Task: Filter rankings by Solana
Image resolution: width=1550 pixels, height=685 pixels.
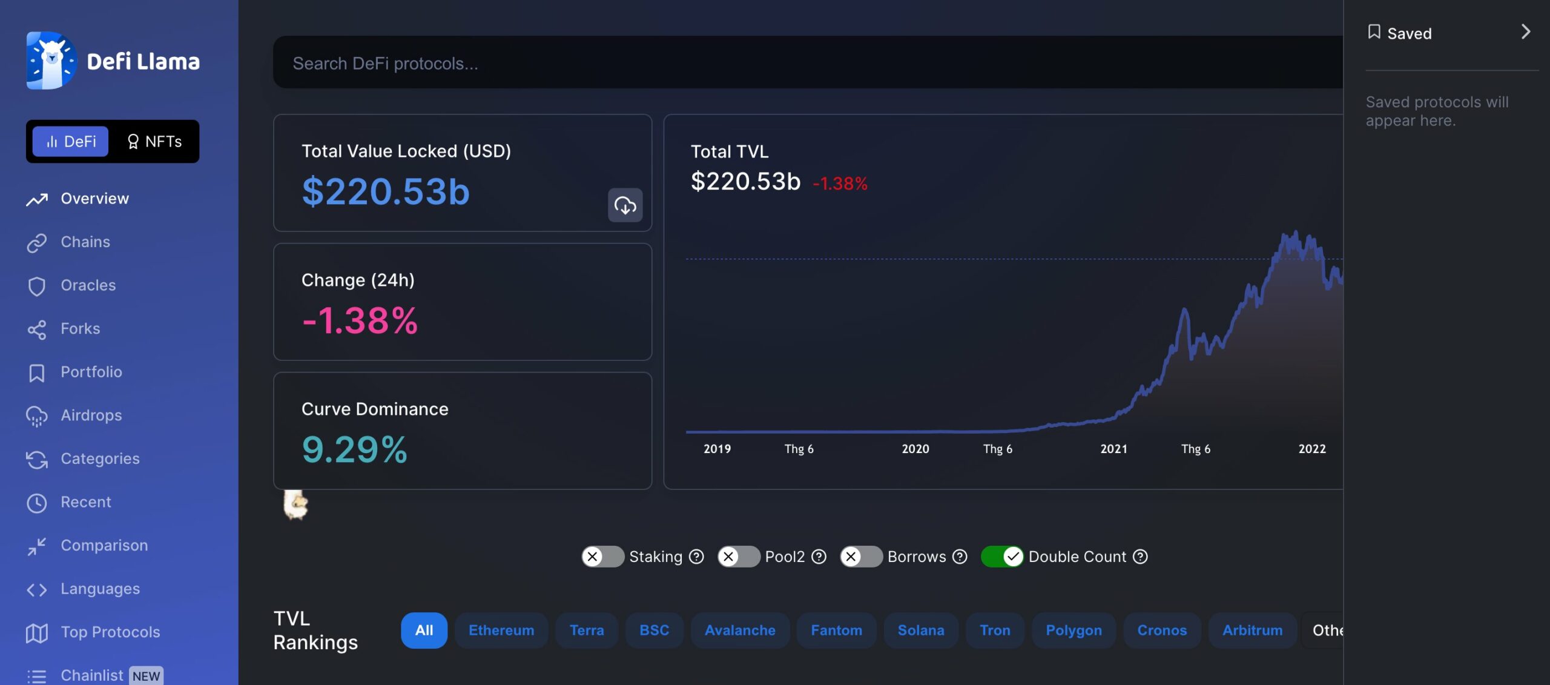Action: 921,630
